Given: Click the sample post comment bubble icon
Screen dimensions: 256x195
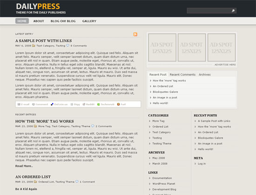Looking at the screenshot, I should point(67,46).
